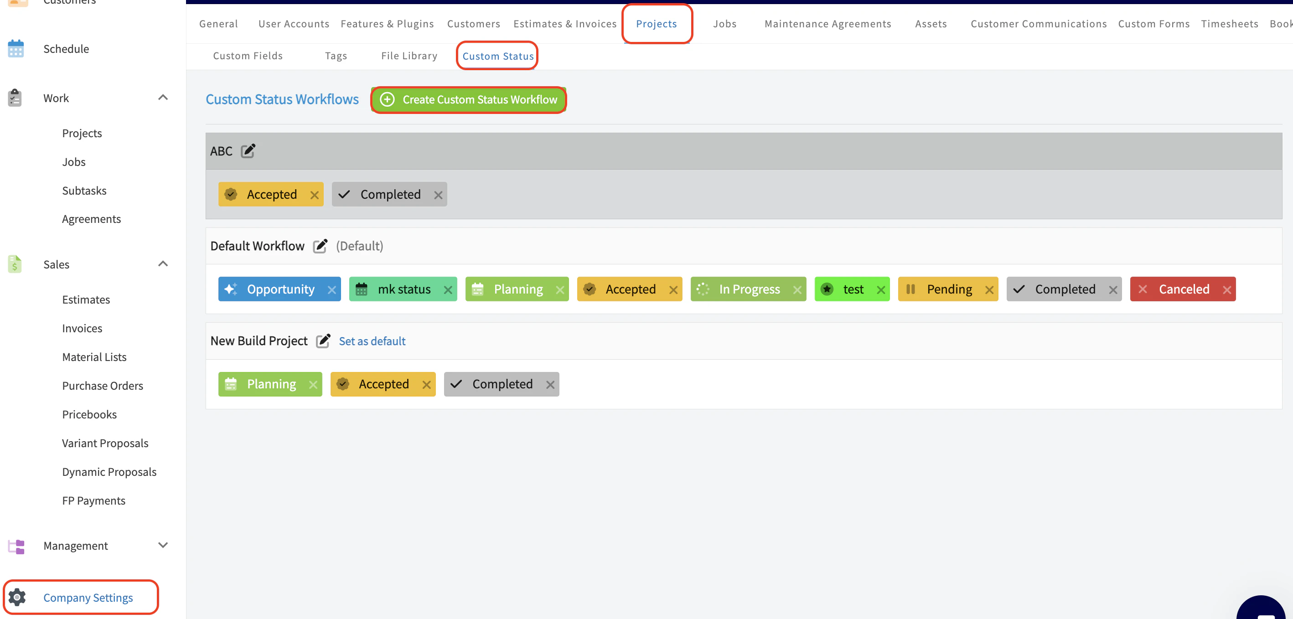The width and height of the screenshot is (1293, 619).
Task: Remove Opportunity status from Default Workflow
Action: coord(332,289)
